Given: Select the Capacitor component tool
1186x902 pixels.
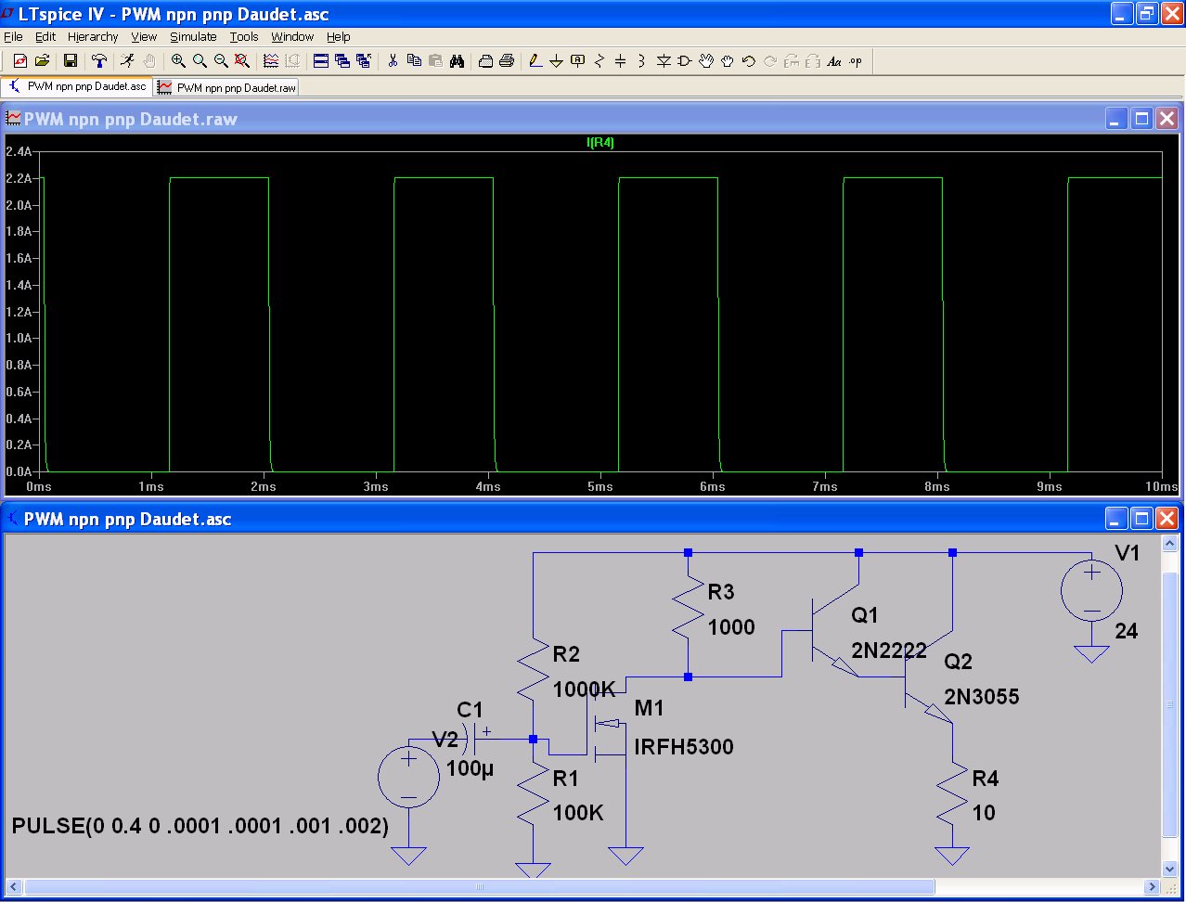Looking at the screenshot, I should pyautogui.click(x=620, y=61).
